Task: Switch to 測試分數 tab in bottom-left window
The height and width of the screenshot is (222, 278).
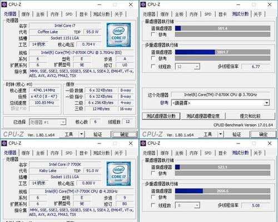Action: tap(101, 153)
